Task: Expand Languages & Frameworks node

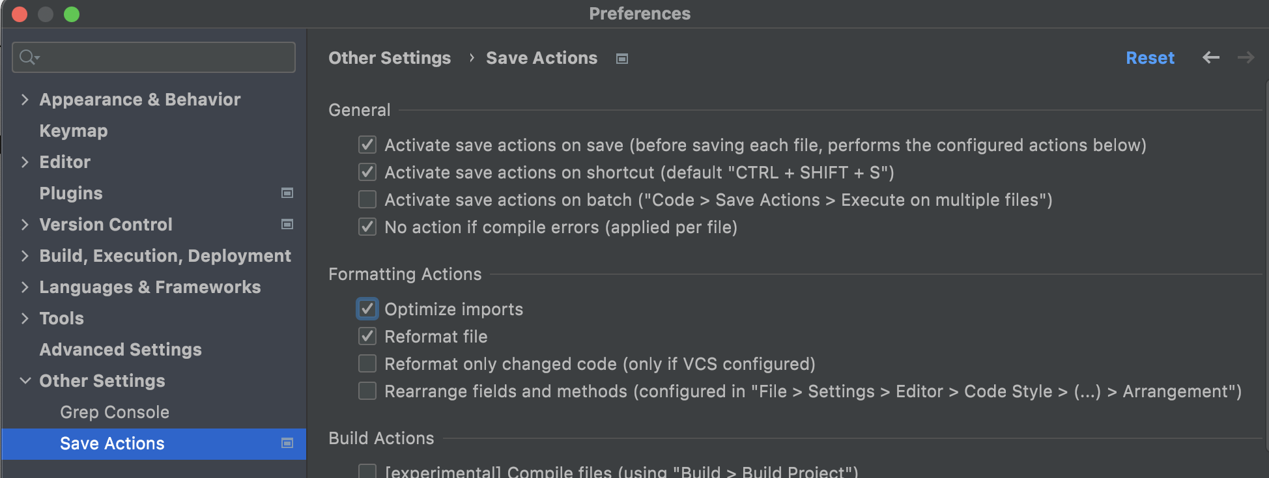Action: (x=25, y=287)
